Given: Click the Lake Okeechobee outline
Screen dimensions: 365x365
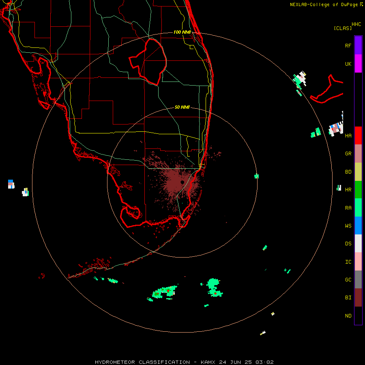Looking at the screenshot, I should click(x=148, y=62).
